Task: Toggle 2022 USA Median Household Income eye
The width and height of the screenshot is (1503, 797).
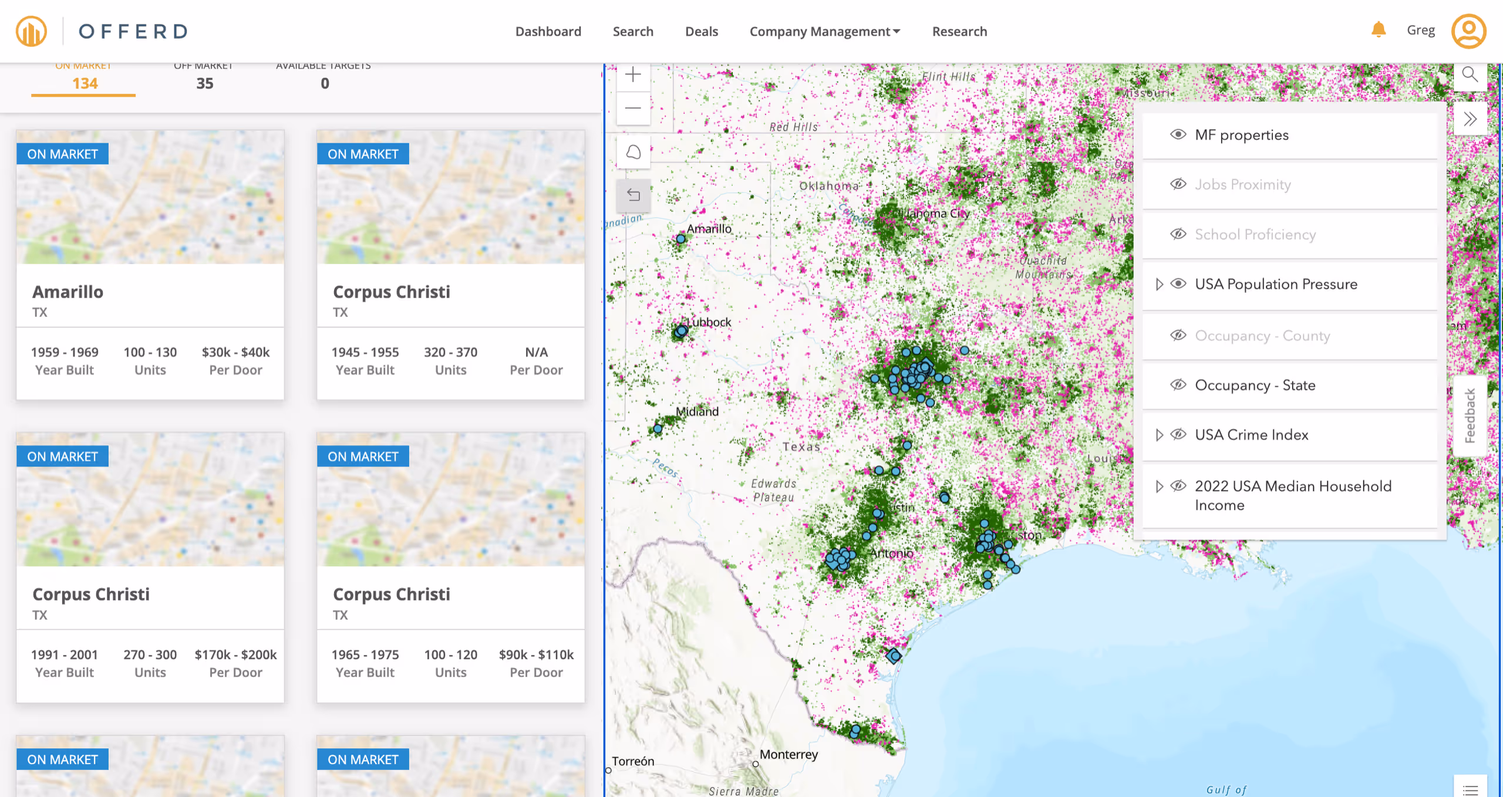Action: (1178, 486)
